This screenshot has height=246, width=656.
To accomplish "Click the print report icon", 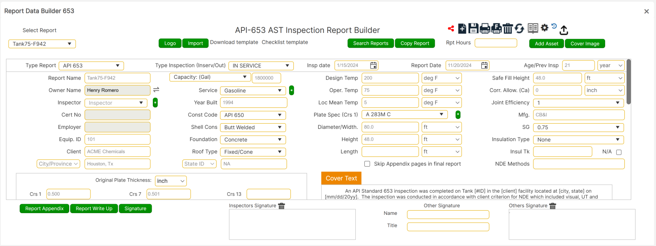I will [x=485, y=28].
